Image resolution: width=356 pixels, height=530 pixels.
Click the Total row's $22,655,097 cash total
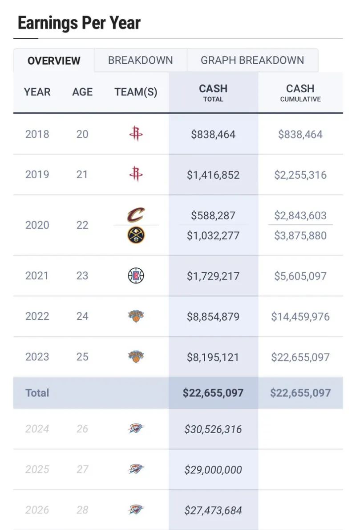tap(213, 393)
